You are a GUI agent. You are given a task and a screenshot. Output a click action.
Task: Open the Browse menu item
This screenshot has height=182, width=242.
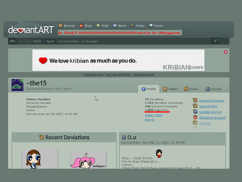click(x=69, y=26)
